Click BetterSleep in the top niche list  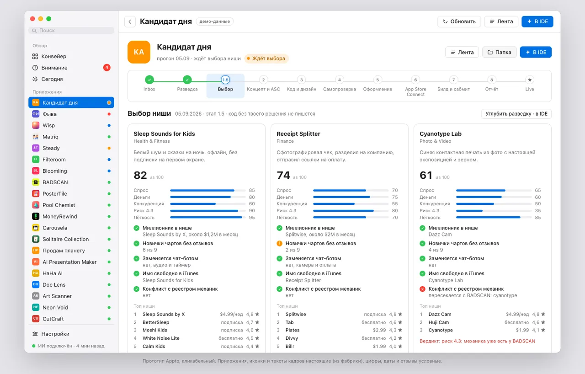156,322
